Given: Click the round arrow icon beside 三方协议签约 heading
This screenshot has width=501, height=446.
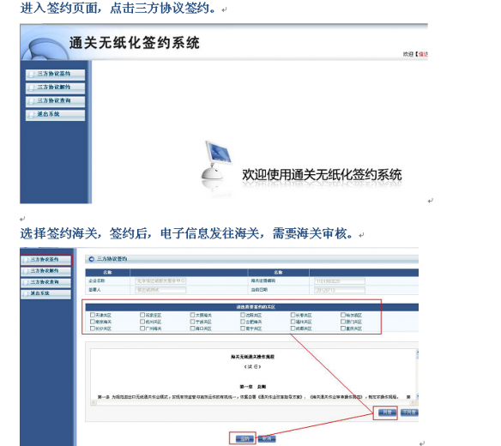Looking at the screenshot, I should [92, 259].
